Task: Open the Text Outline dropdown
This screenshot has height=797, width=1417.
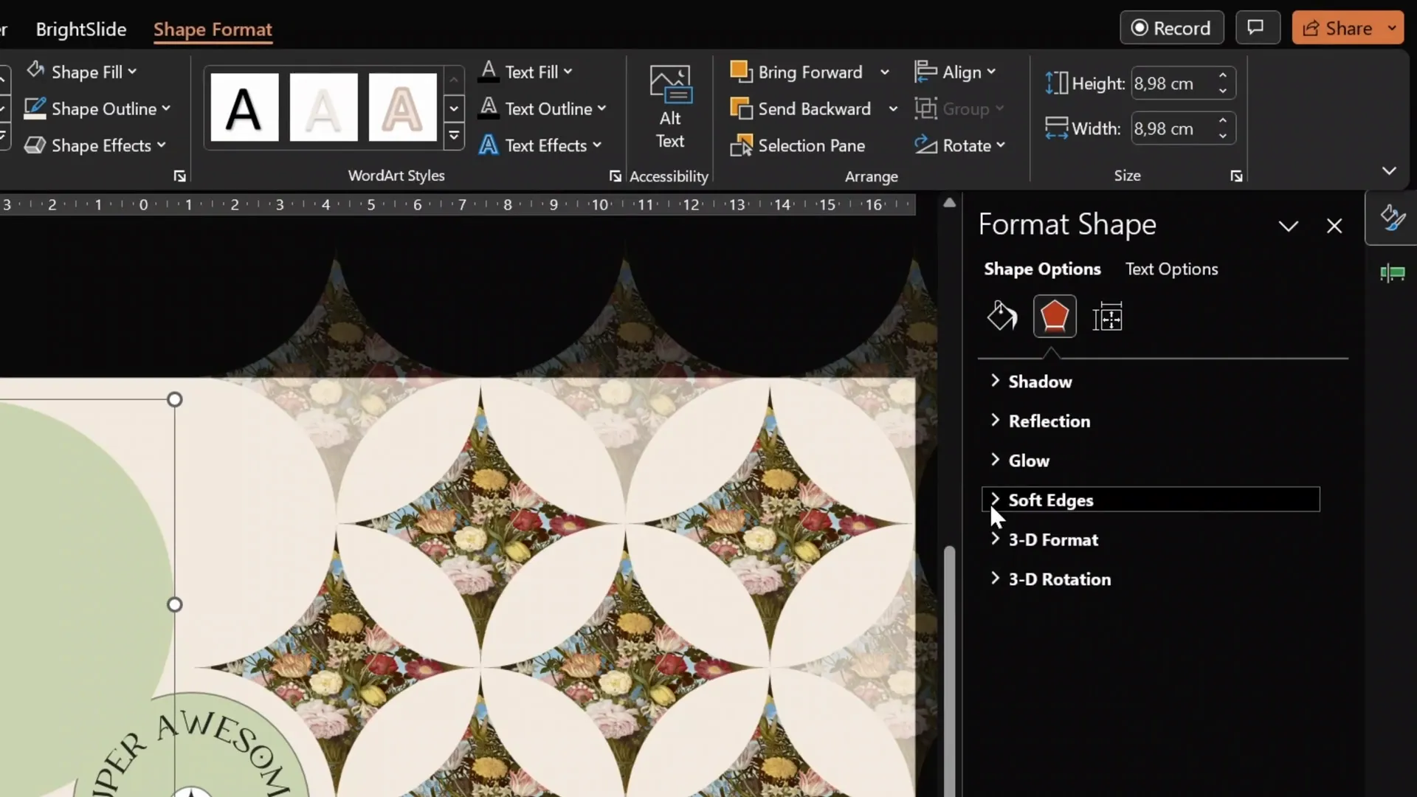Action: point(542,108)
